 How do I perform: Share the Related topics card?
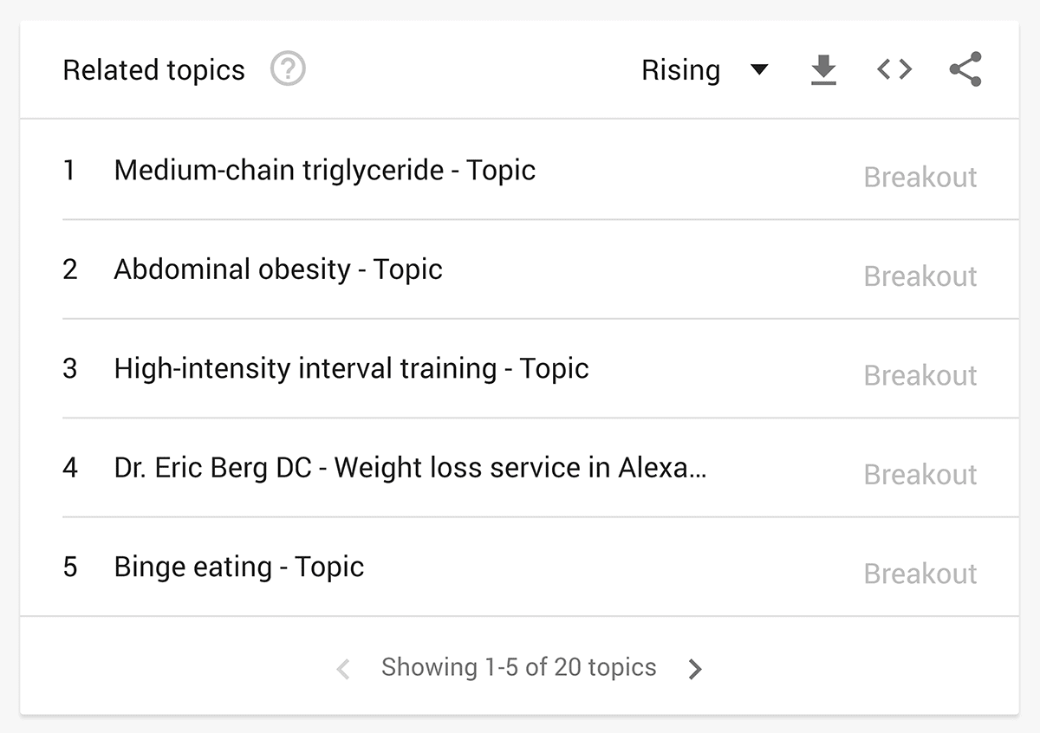[965, 69]
